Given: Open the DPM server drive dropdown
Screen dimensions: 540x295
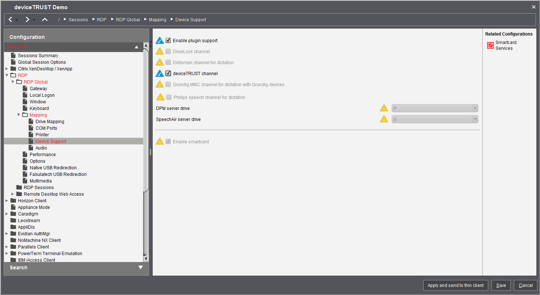Looking at the screenshot, I should (475, 108).
